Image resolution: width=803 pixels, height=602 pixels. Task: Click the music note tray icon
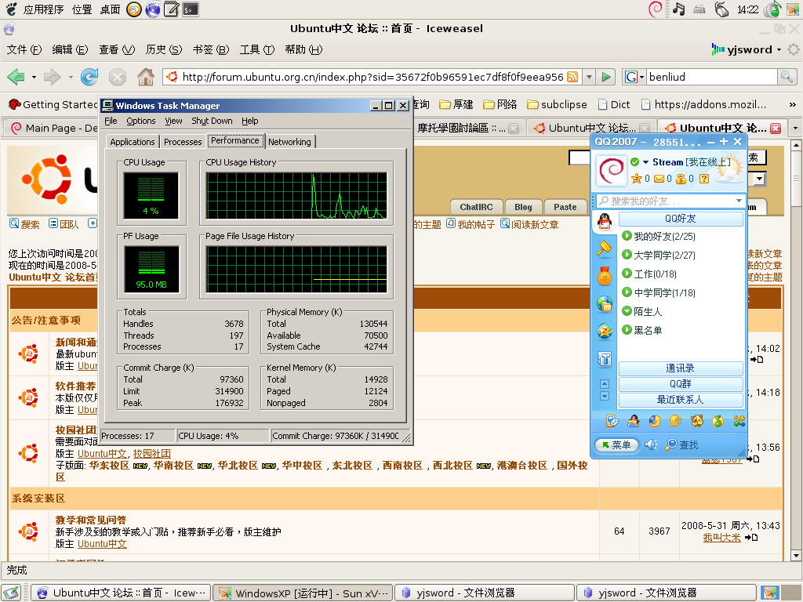(x=678, y=9)
